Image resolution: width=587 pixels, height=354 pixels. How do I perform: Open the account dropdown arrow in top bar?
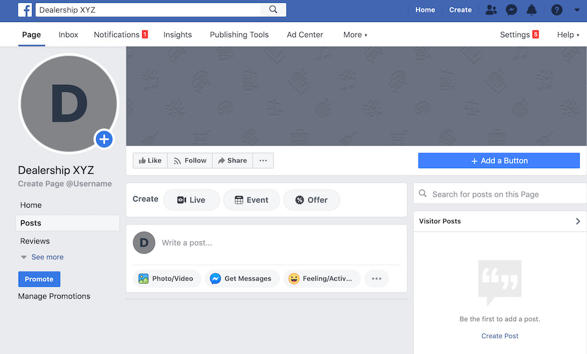pyautogui.click(x=577, y=10)
